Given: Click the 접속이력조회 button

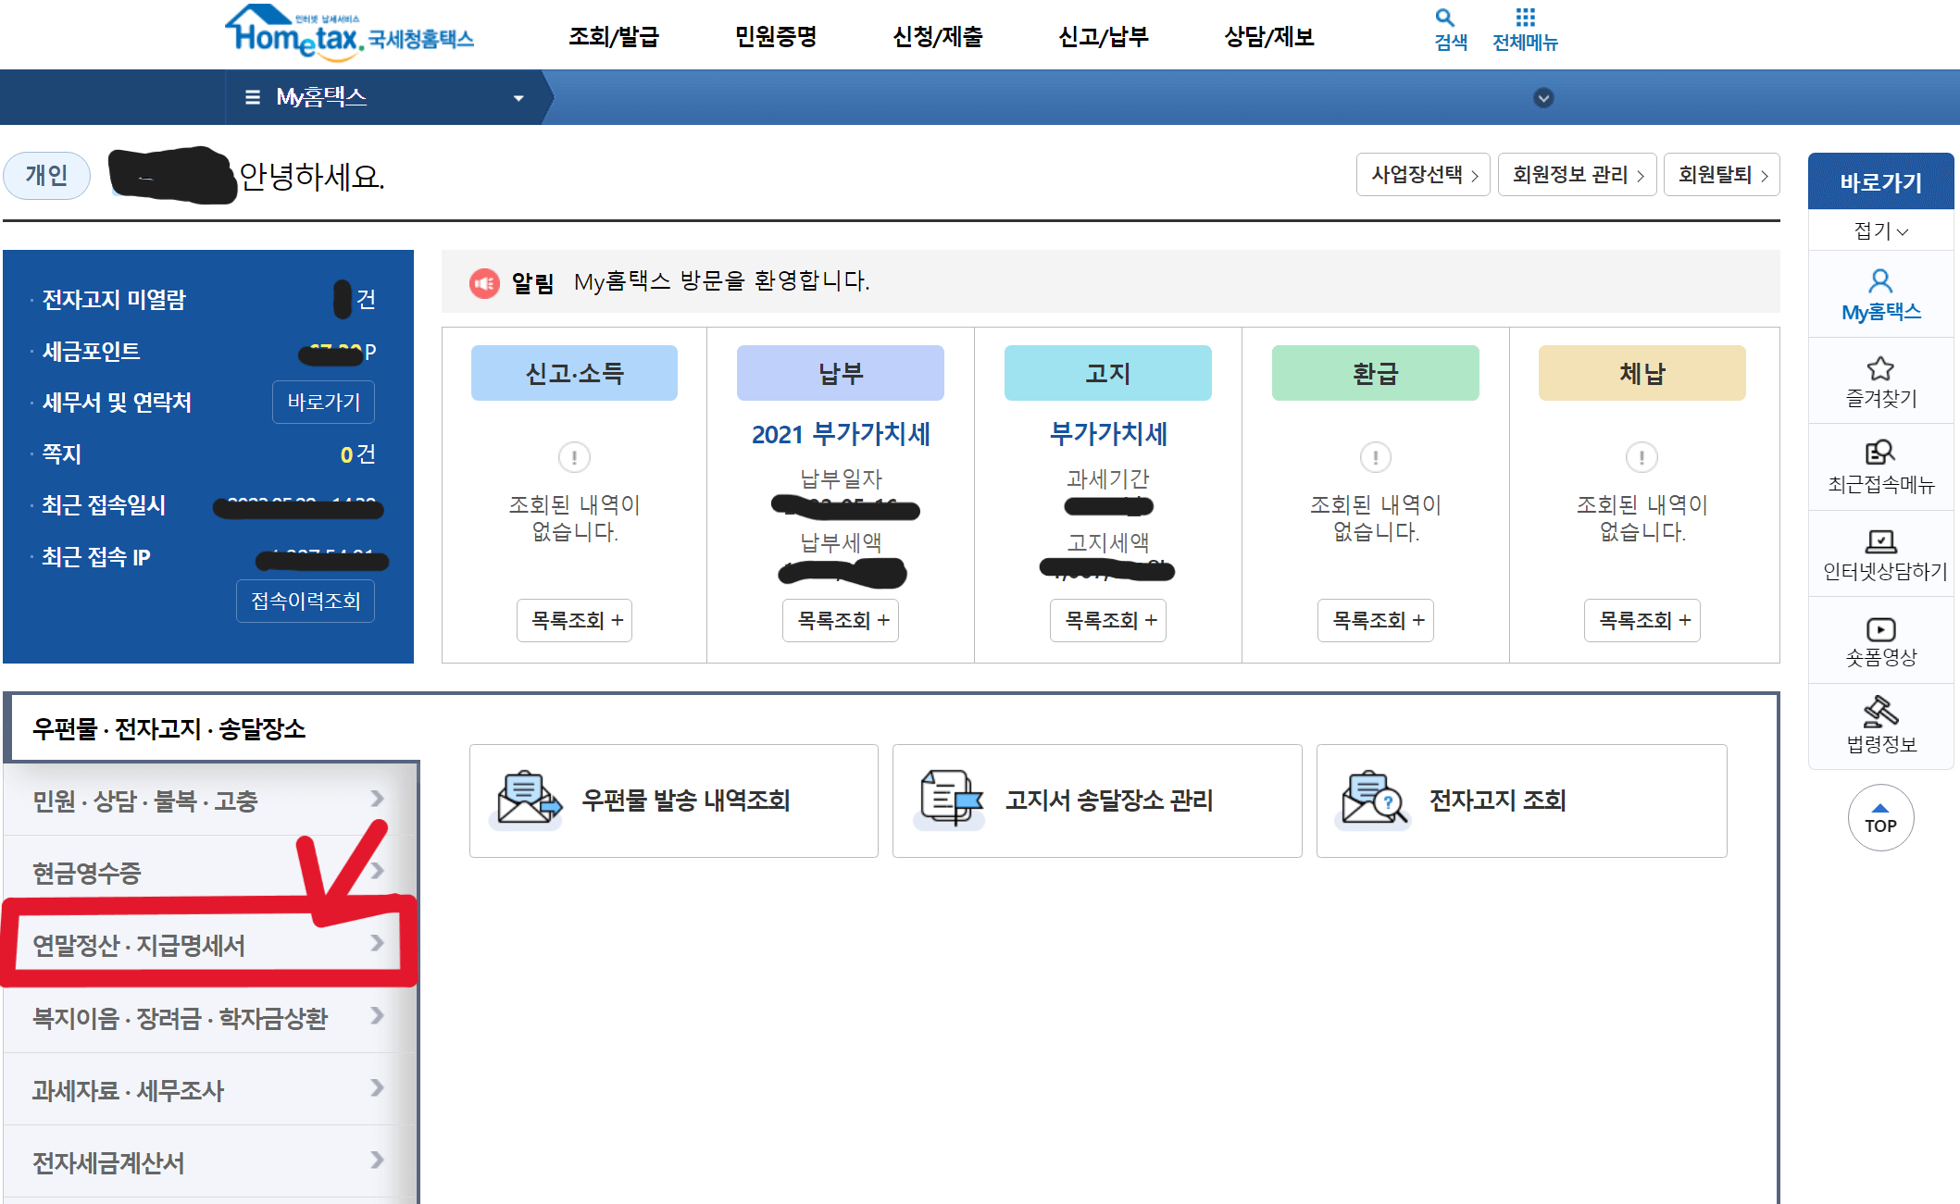Looking at the screenshot, I should pyautogui.click(x=306, y=602).
